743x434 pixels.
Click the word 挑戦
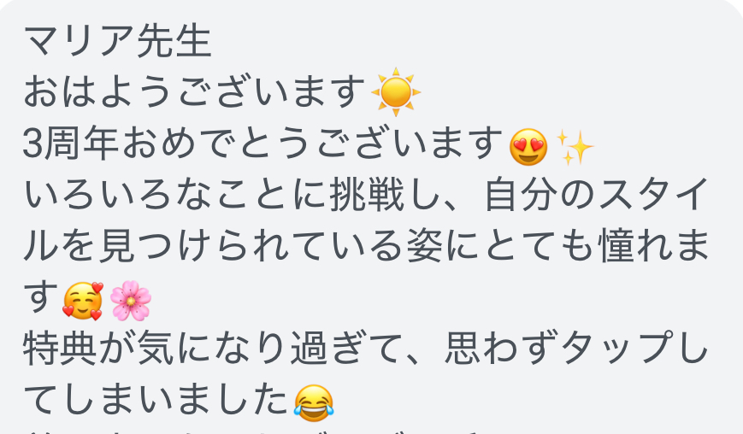click(368, 195)
